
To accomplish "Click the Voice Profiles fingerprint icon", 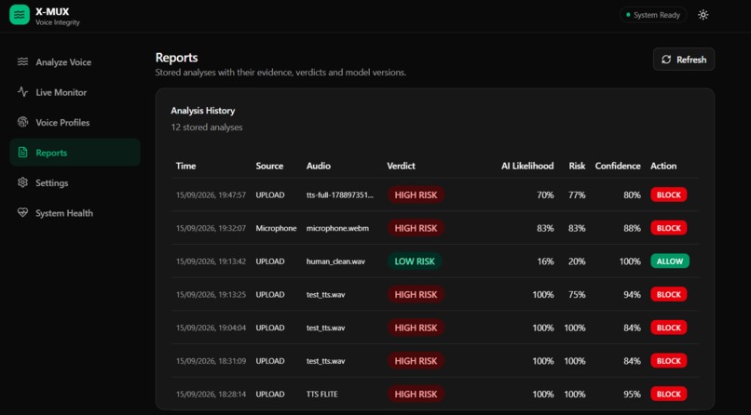I will (22, 123).
